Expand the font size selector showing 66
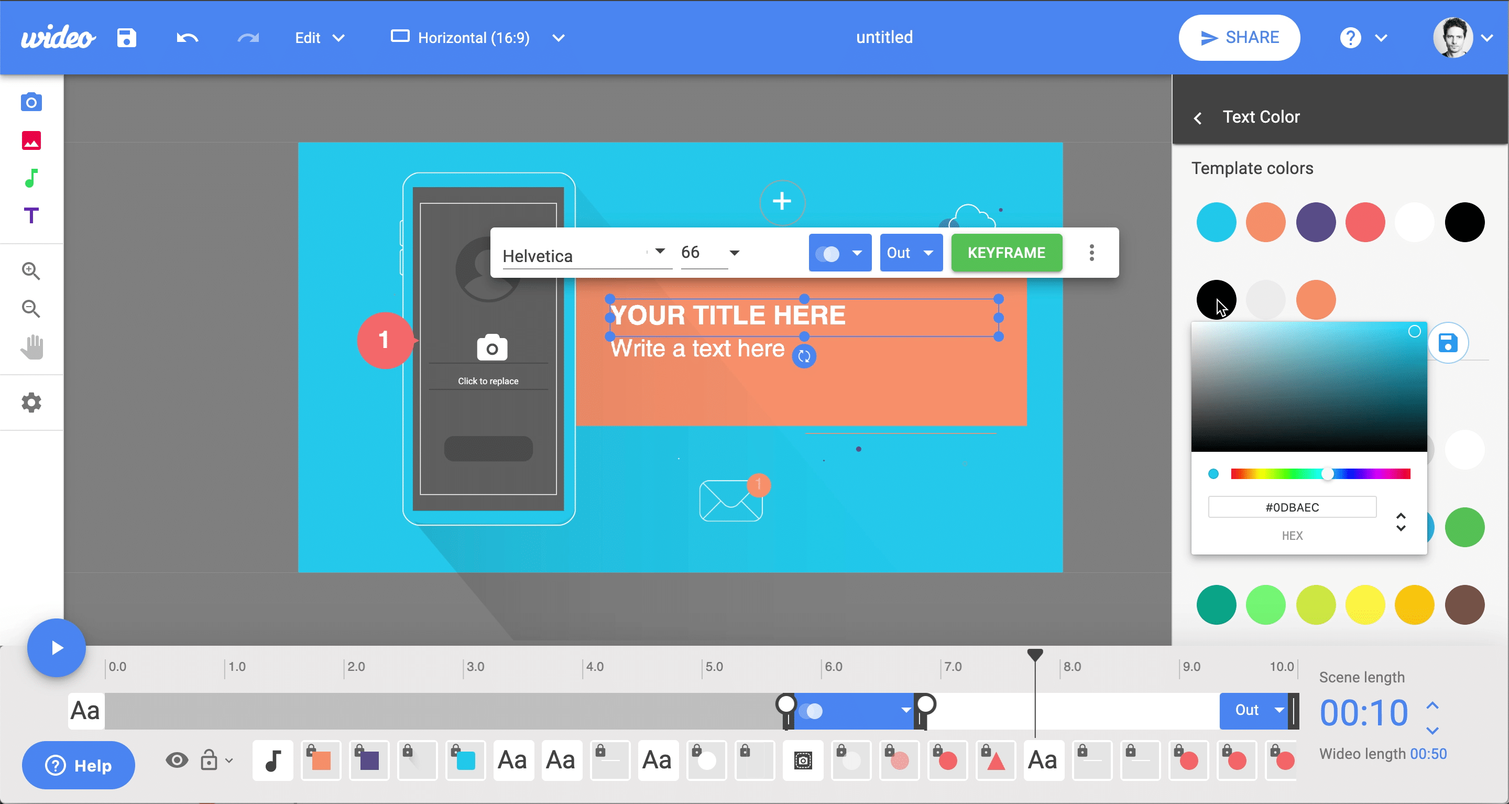Screen dimensions: 1509x804 pyautogui.click(x=735, y=253)
